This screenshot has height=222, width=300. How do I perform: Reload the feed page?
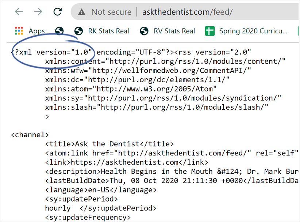[57, 12]
